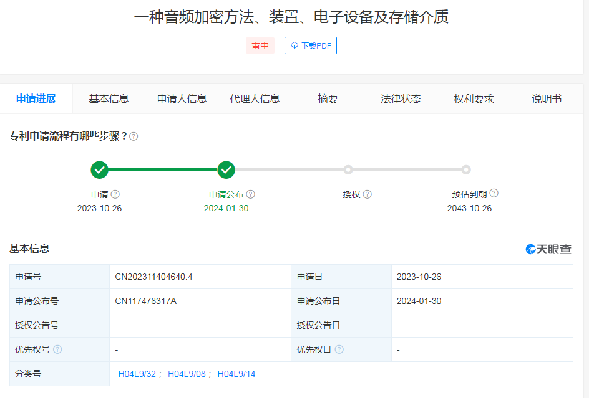Click the date 2023-10-26 under 申请 step
The width and height of the screenshot is (589, 398).
point(100,208)
